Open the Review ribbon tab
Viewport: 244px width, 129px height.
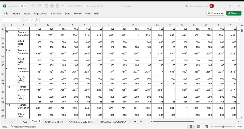tap(78, 13)
